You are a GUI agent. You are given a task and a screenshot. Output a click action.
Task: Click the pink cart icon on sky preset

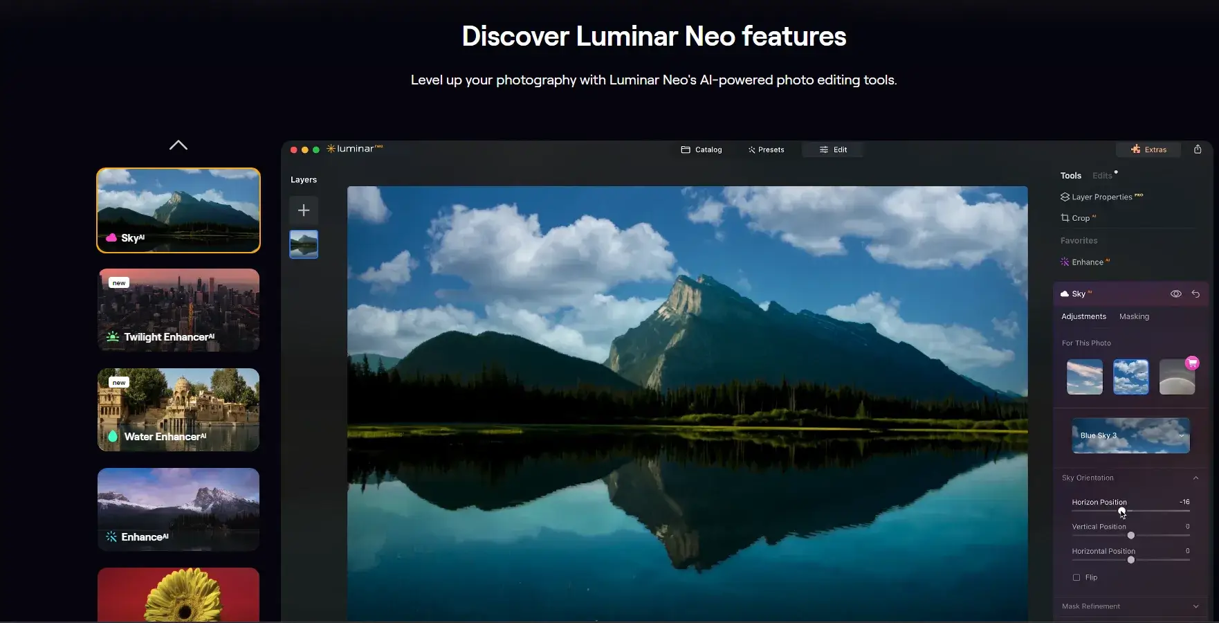[x=1191, y=363]
